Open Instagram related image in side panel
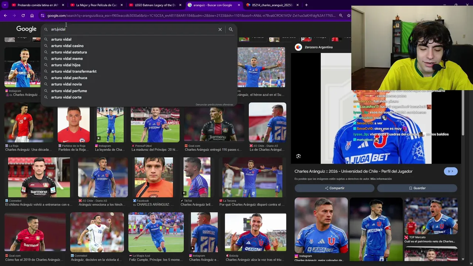This screenshot has width=473, height=266. (x=321, y=225)
